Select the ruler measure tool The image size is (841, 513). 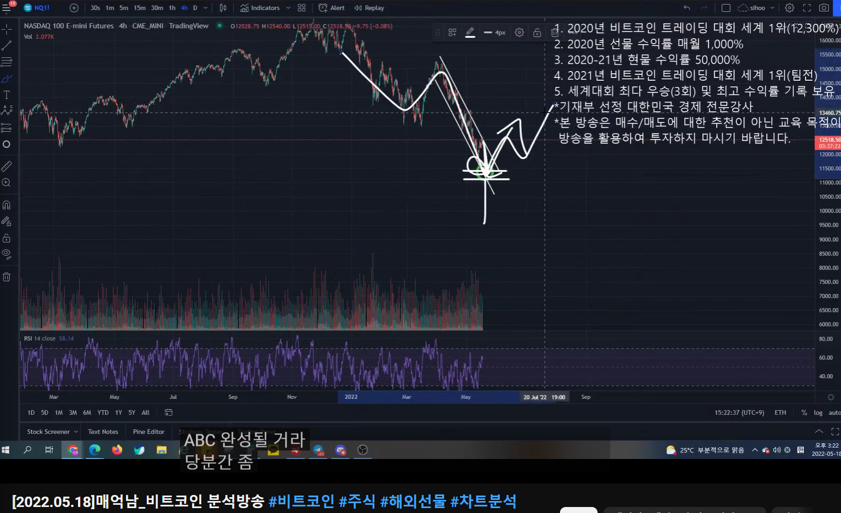click(7, 166)
